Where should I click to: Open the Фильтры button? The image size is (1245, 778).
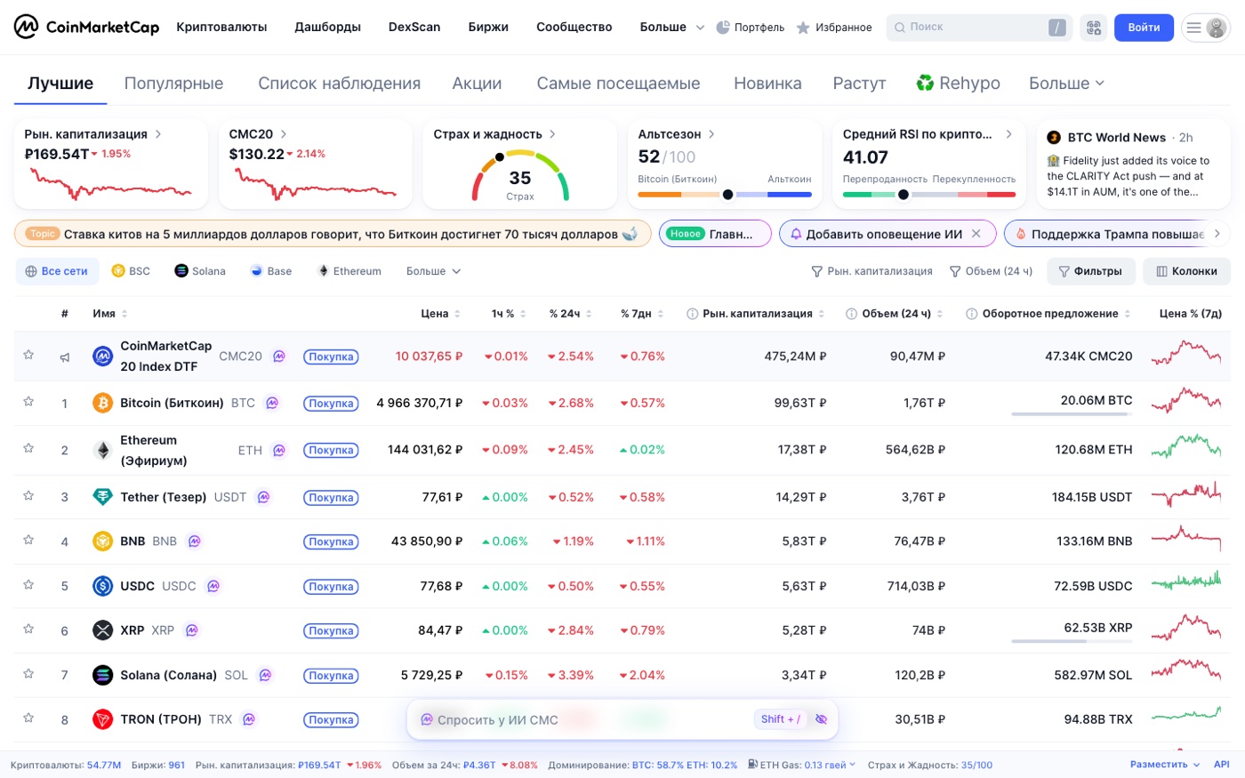1091,271
